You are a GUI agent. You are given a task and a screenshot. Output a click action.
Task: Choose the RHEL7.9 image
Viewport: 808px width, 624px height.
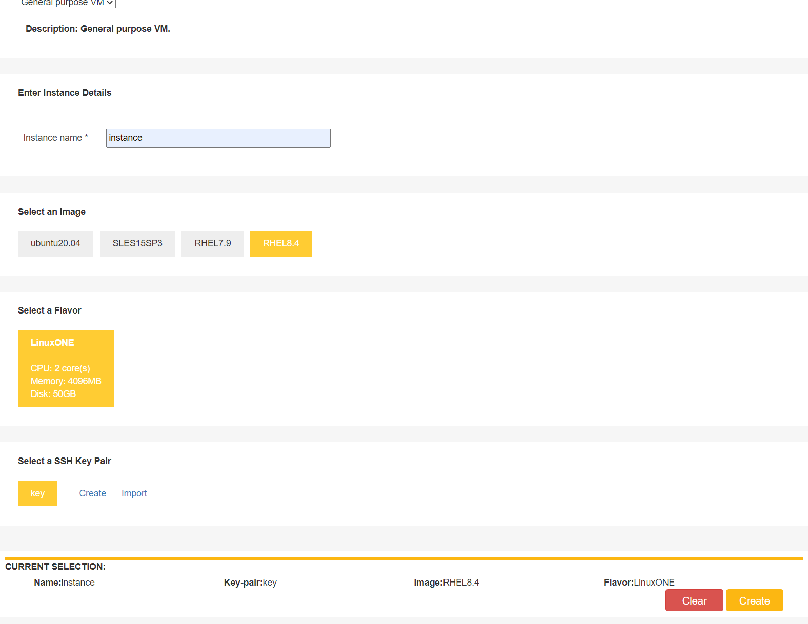(213, 243)
